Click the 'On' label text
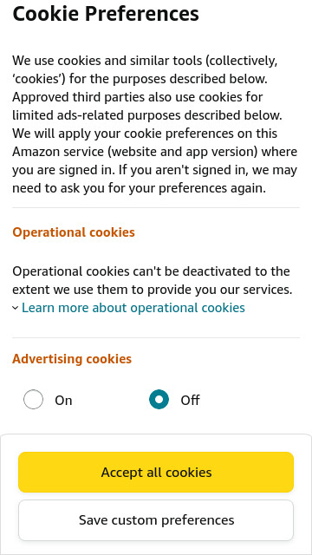The image size is (312, 555). 63,401
